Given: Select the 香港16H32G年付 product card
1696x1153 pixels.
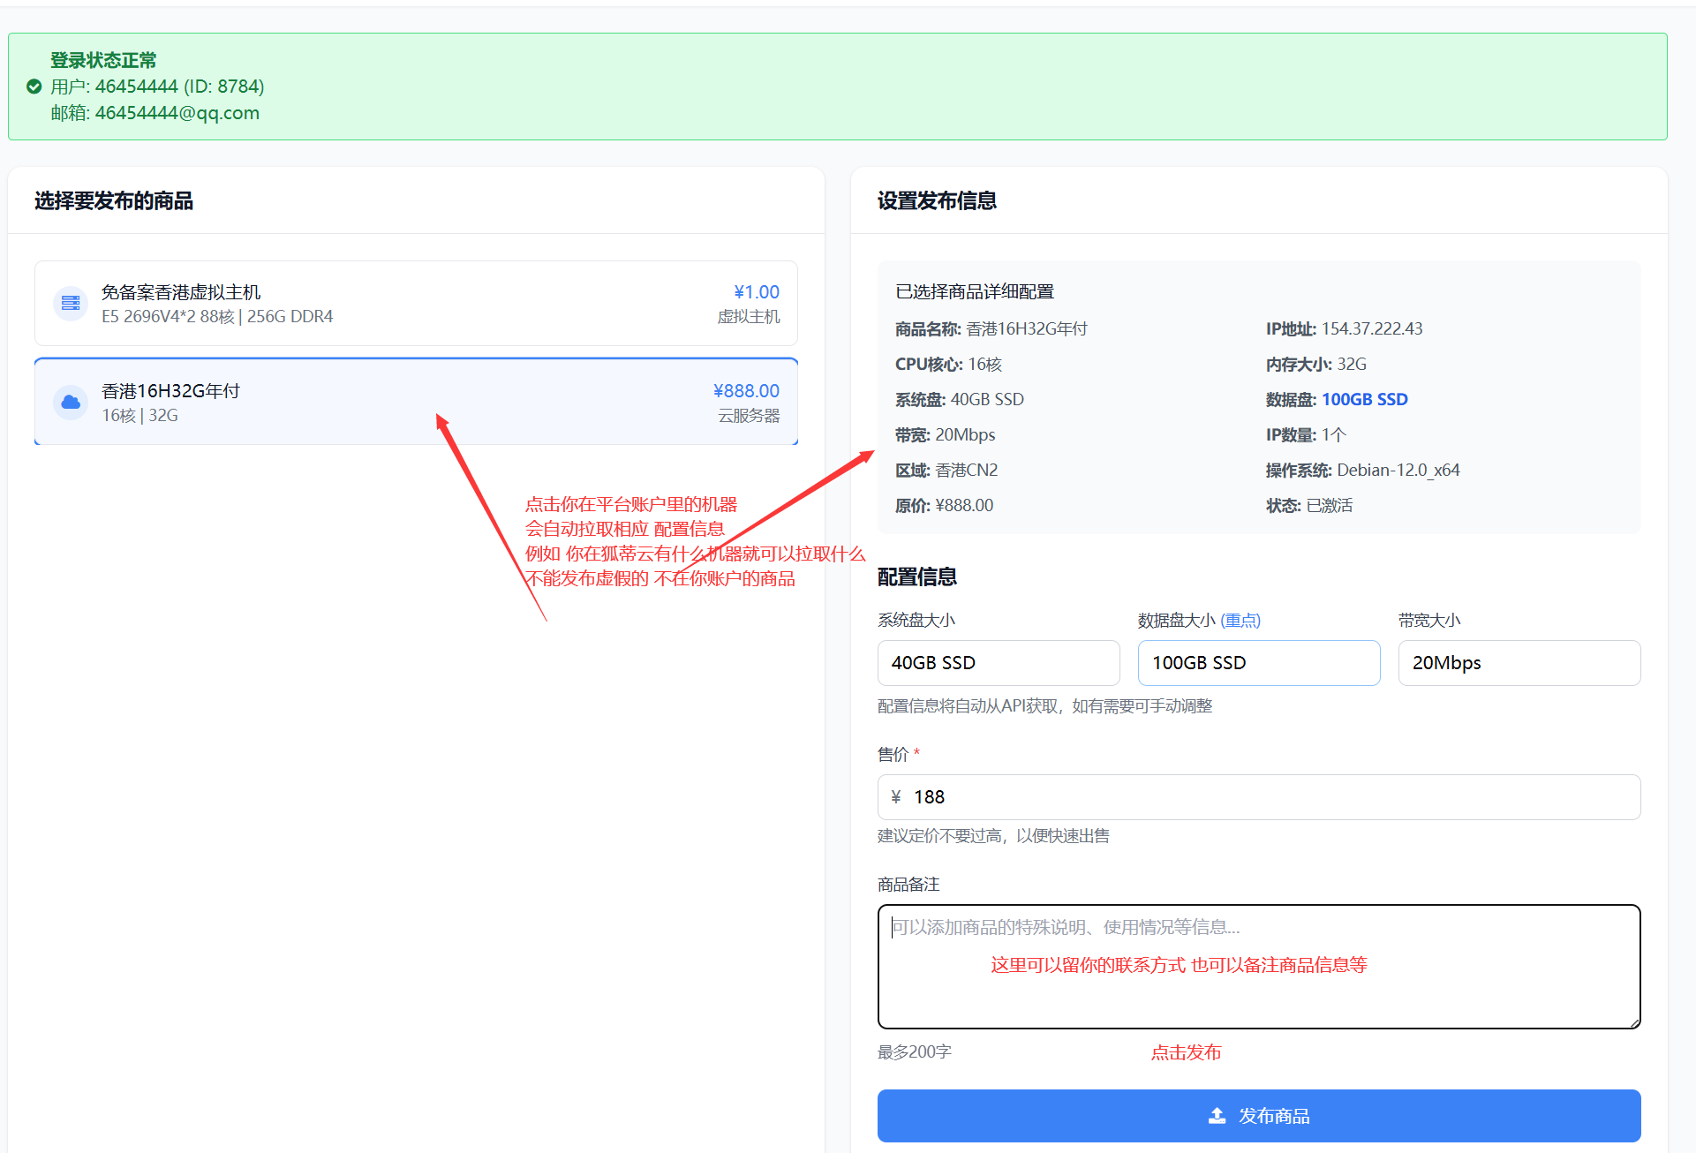Looking at the screenshot, I should [416, 402].
